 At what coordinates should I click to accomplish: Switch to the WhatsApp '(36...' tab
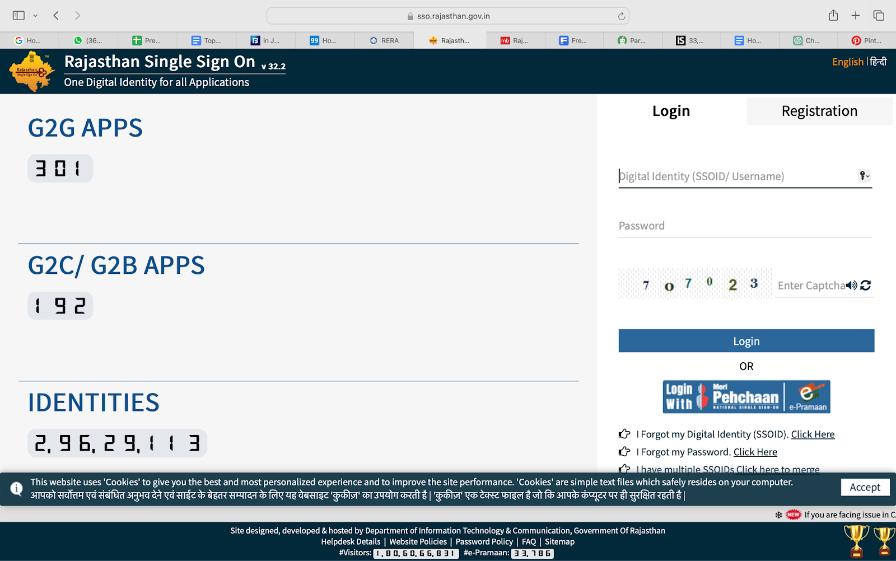(x=88, y=40)
